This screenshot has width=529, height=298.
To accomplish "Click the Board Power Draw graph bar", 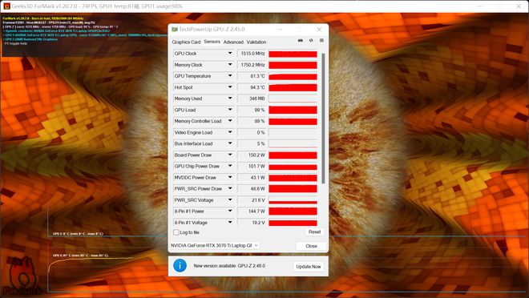I will [x=293, y=155].
